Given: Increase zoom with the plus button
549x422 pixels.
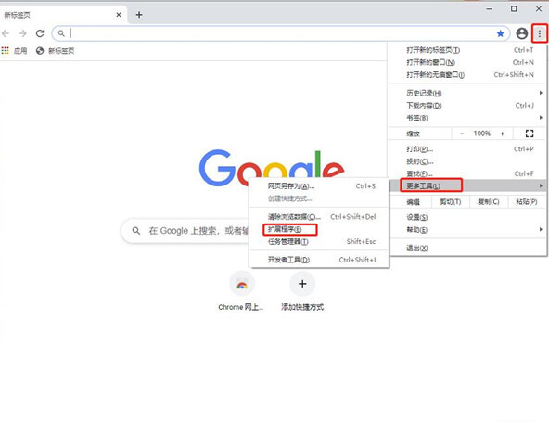Looking at the screenshot, I should click(503, 134).
